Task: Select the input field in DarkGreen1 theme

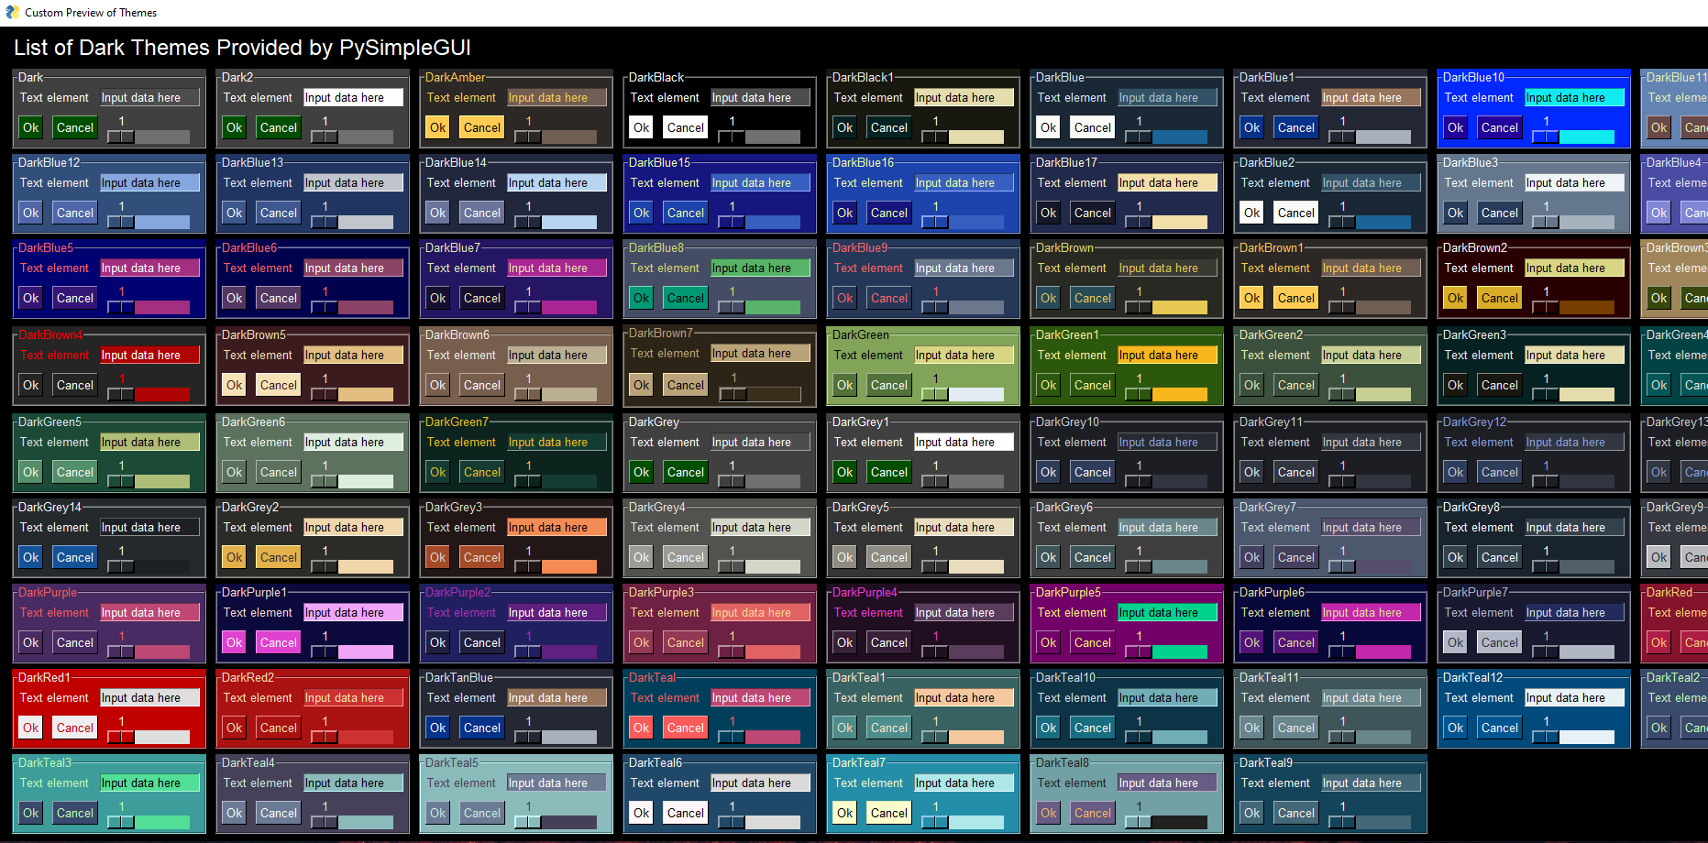Action: [x=1166, y=356]
